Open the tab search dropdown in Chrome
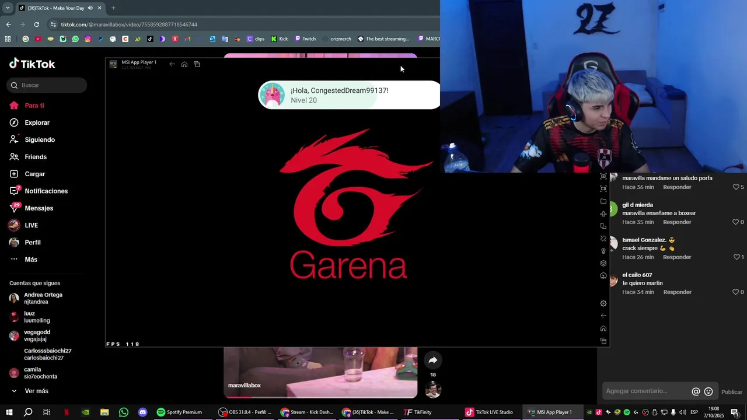The width and height of the screenshot is (747, 420). point(7,8)
